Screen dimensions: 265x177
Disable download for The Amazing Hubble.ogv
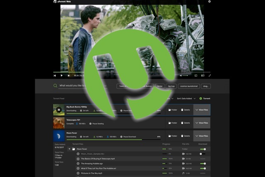point(203,164)
